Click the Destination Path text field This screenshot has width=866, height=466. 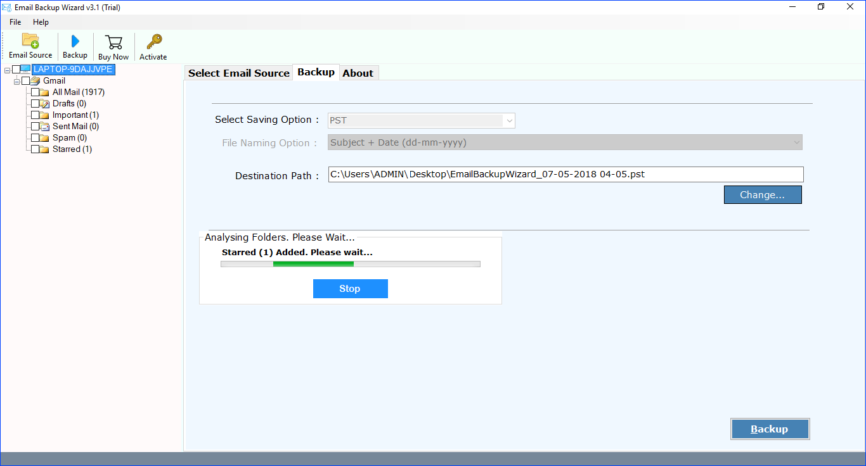click(565, 174)
